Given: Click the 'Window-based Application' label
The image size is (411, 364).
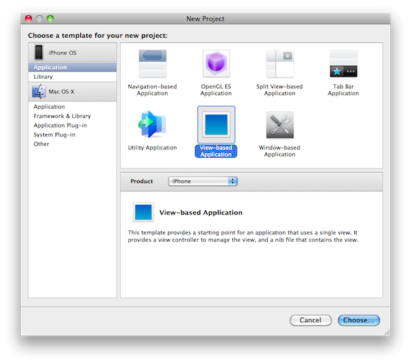Looking at the screenshot, I should (279, 151).
